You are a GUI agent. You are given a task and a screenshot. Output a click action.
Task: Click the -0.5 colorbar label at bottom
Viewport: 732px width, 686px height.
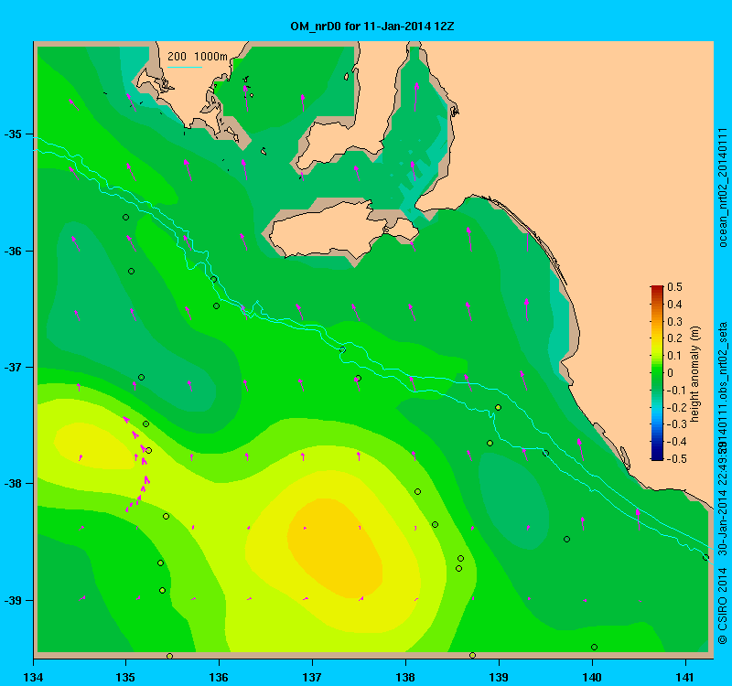point(675,459)
